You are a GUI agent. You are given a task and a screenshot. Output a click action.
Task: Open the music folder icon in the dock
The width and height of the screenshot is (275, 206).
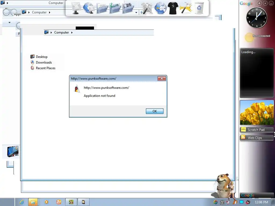[x=115, y=8]
